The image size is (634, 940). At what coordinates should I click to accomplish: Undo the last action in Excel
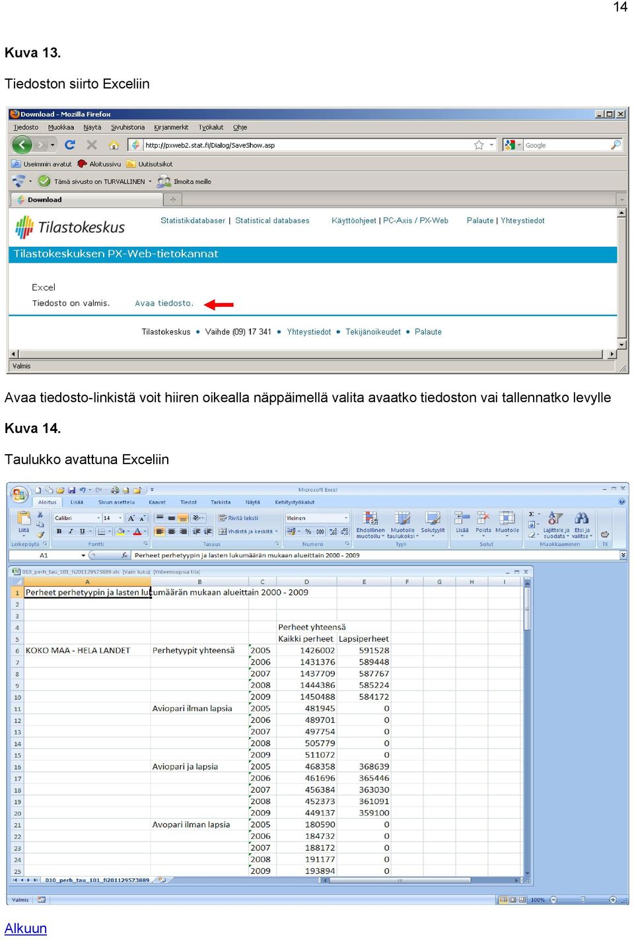(83, 490)
